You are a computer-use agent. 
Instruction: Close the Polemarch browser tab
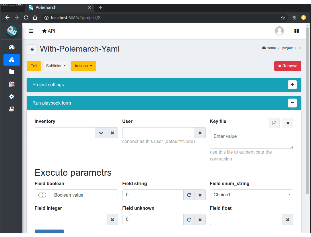[x=90, y=7]
